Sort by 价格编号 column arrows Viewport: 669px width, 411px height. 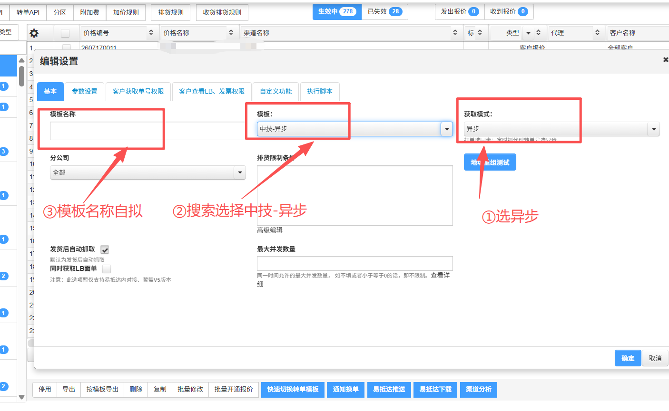(x=151, y=33)
